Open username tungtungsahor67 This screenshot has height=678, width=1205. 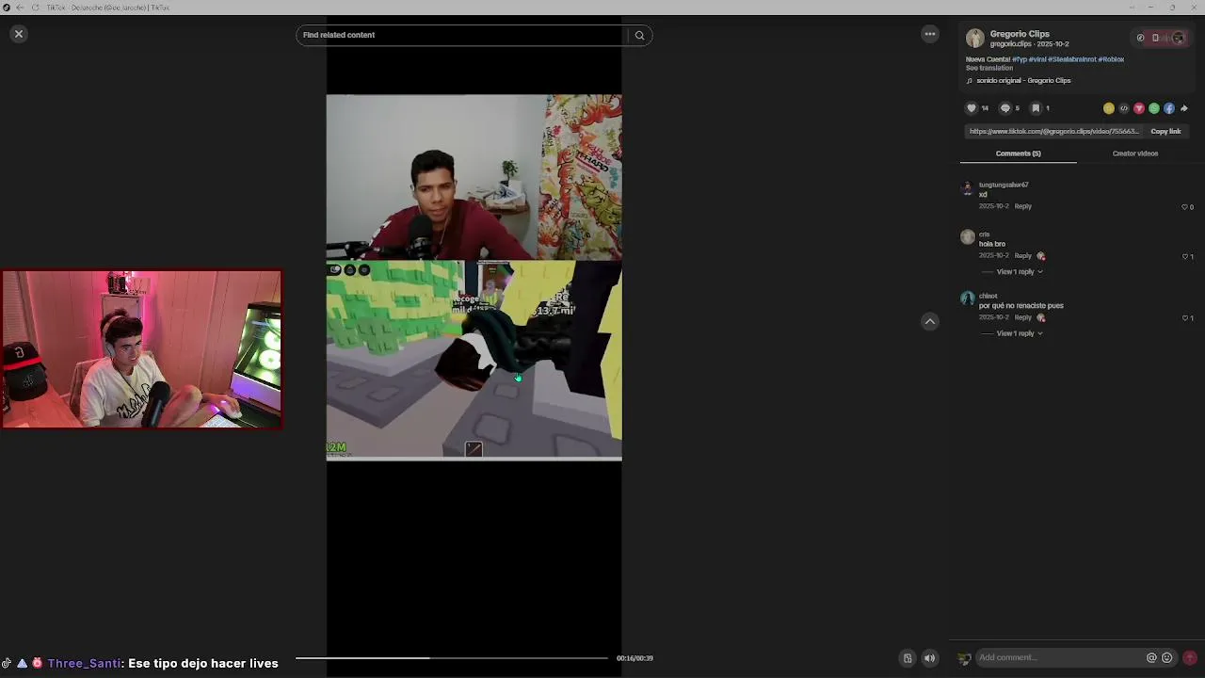(x=1004, y=186)
